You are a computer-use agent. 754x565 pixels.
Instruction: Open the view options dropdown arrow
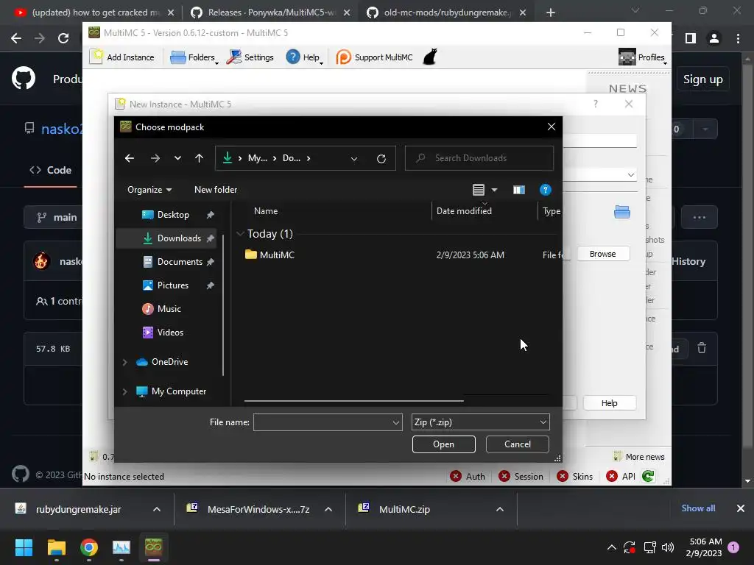[494, 190]
